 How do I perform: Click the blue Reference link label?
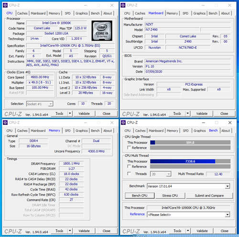pos(137,214)
